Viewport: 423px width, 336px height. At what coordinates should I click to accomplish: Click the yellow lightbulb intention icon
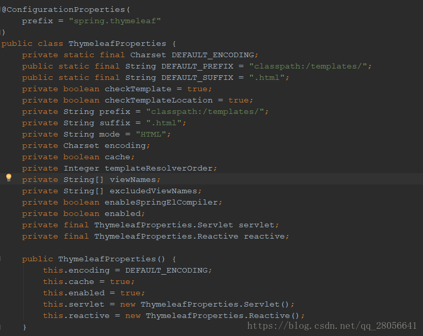pos(9,178)
